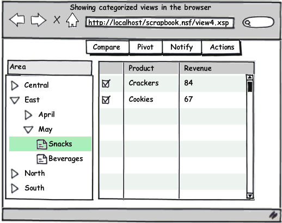
Task: Click the Product column header
Action: click(x=151, y=69)
